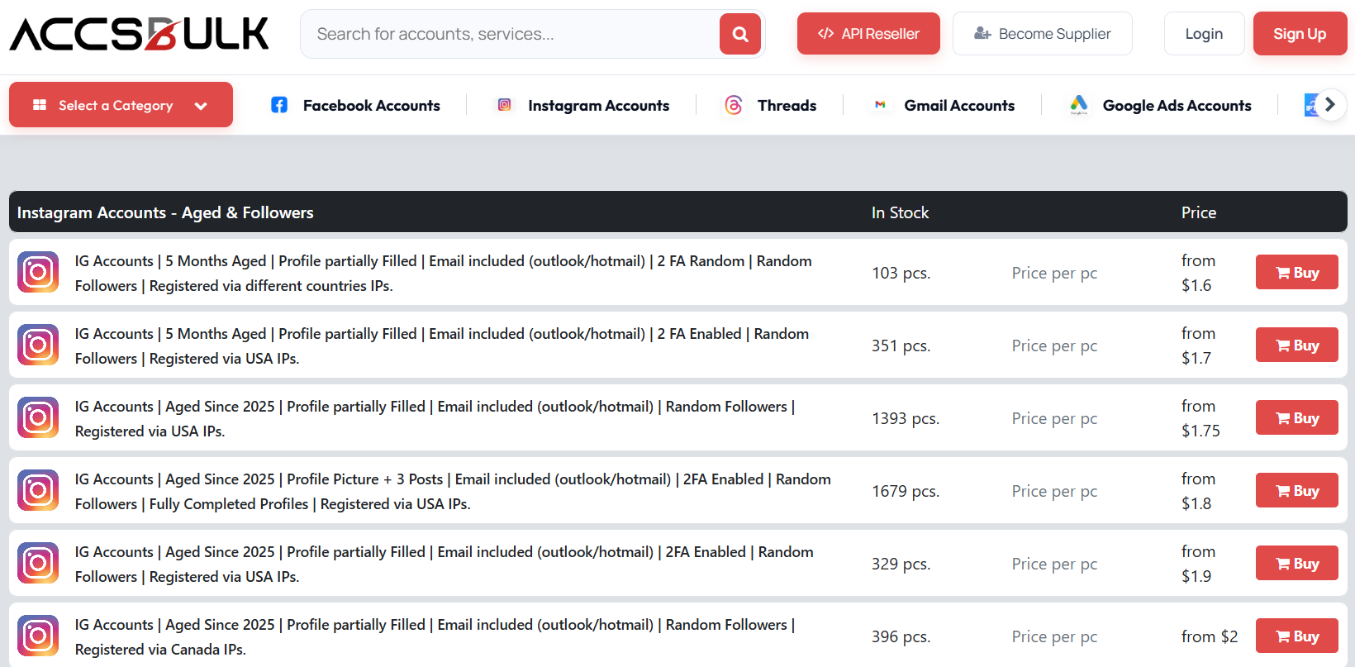Viewport: 1355px width, 667px height.
Task: Click Instagram icon of 396 pcs. listing
Action: [x=38, y=636]
